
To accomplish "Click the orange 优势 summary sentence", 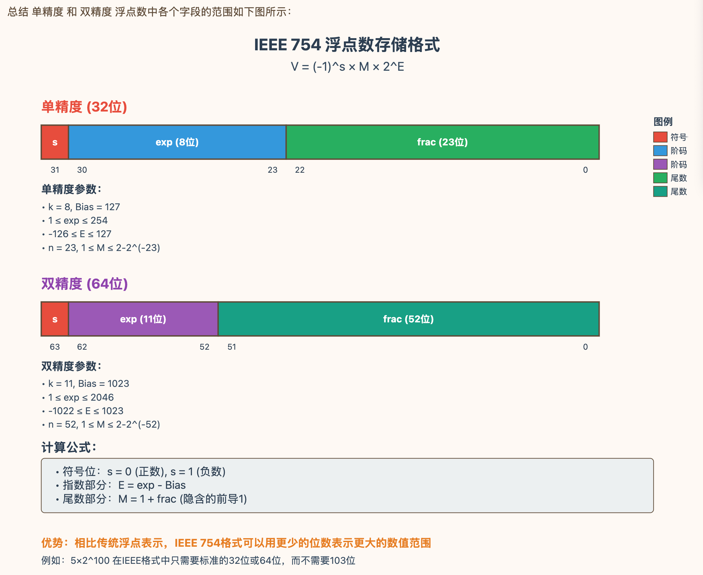I will click(236, 543).
